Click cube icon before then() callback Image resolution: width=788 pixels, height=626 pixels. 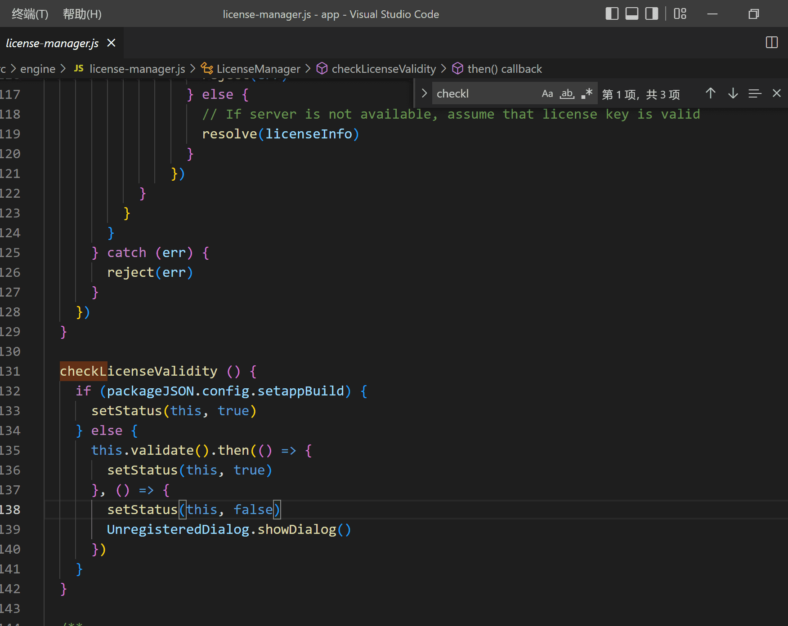(458, 68)
